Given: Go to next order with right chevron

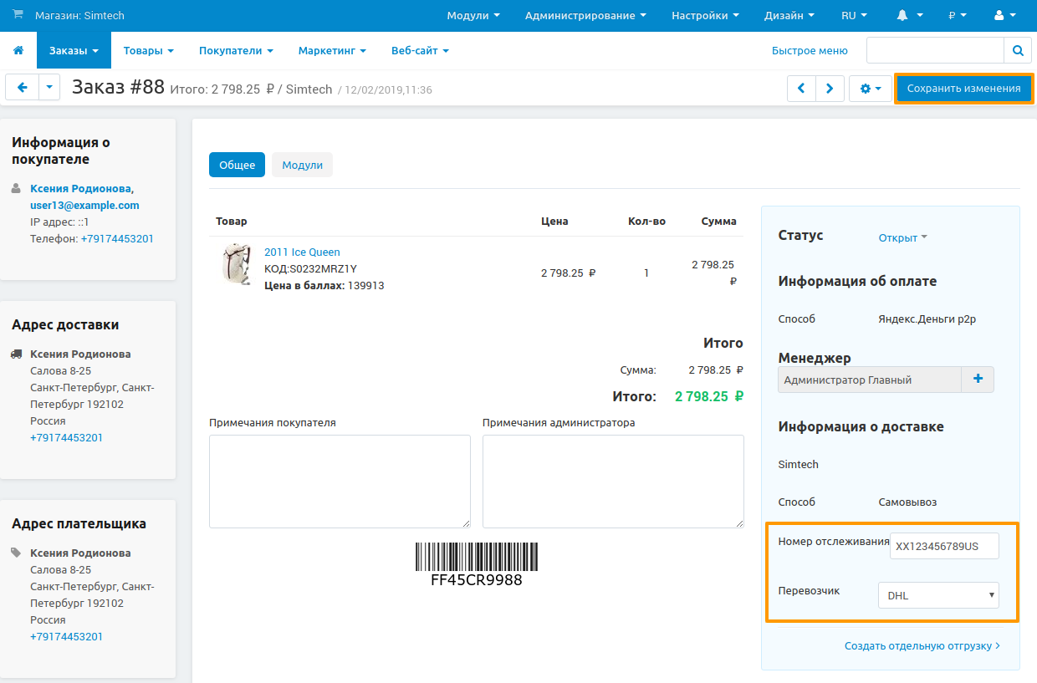Looking at the screenshot, I should tap(830, 89).
